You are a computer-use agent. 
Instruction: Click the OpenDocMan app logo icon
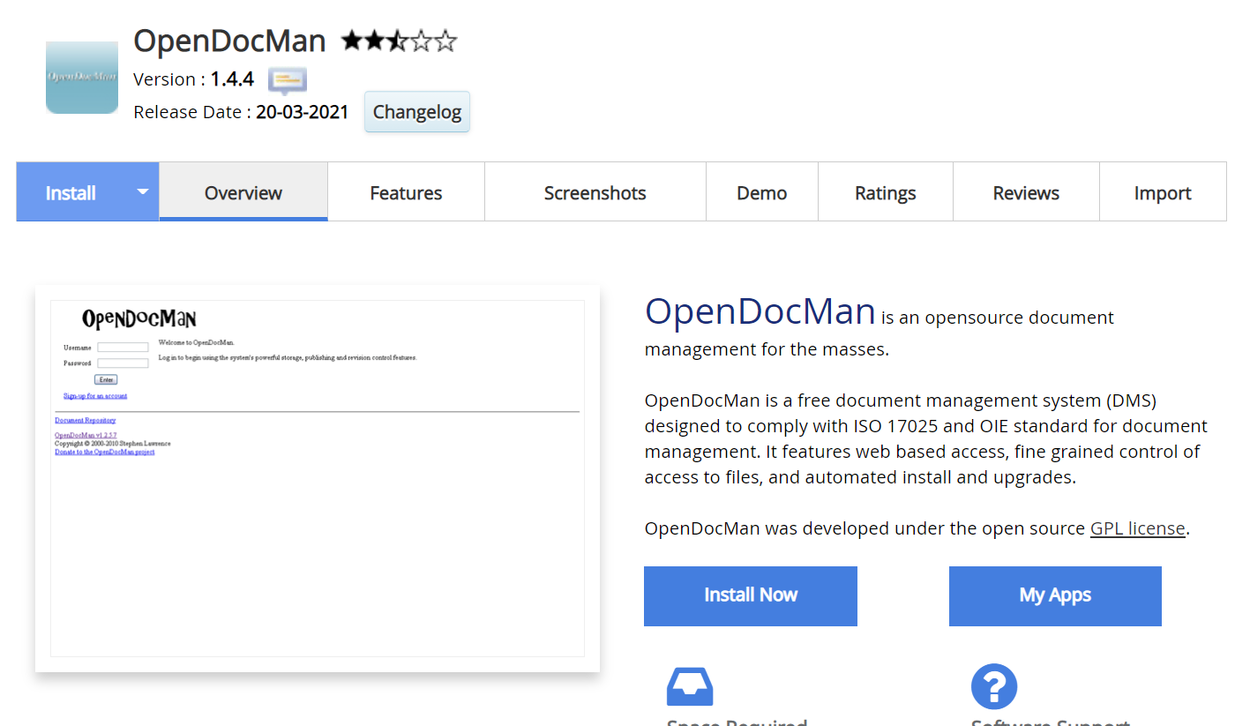point(82,78)
